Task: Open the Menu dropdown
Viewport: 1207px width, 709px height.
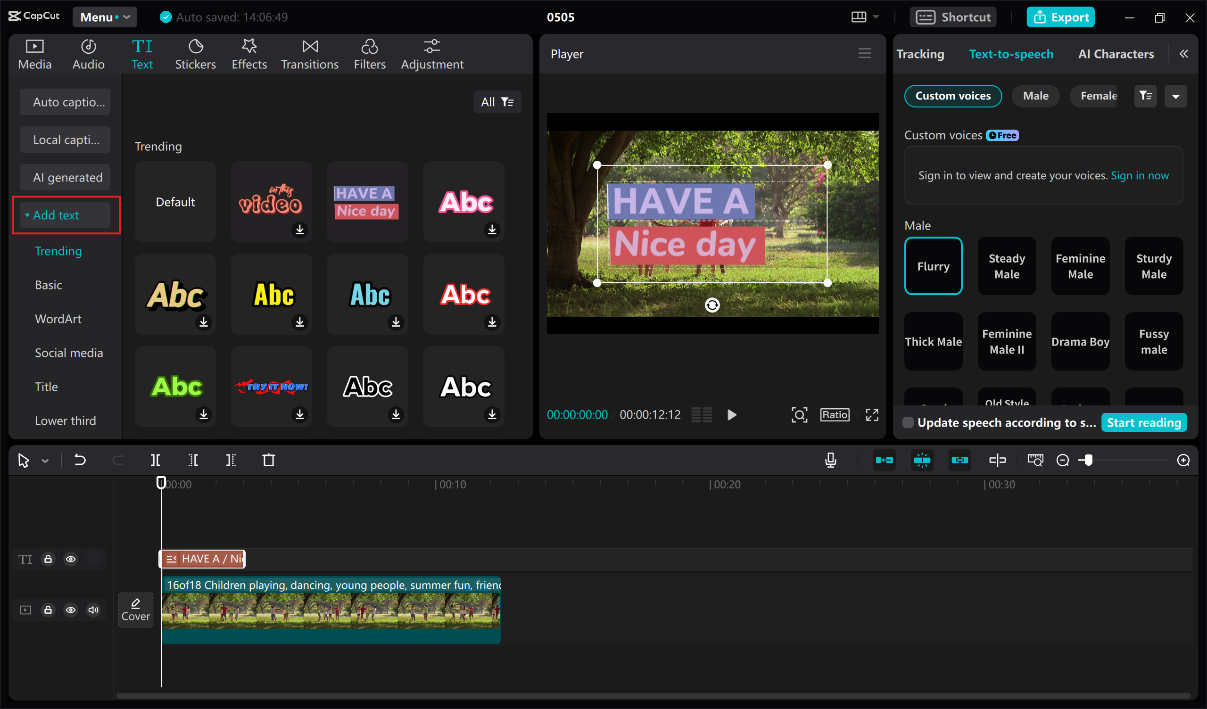Action: coord(104,17)
